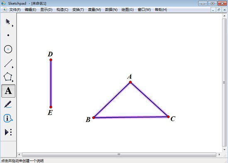Select segment BC of the triangle

pyautogui.click(x=131, y=117)
